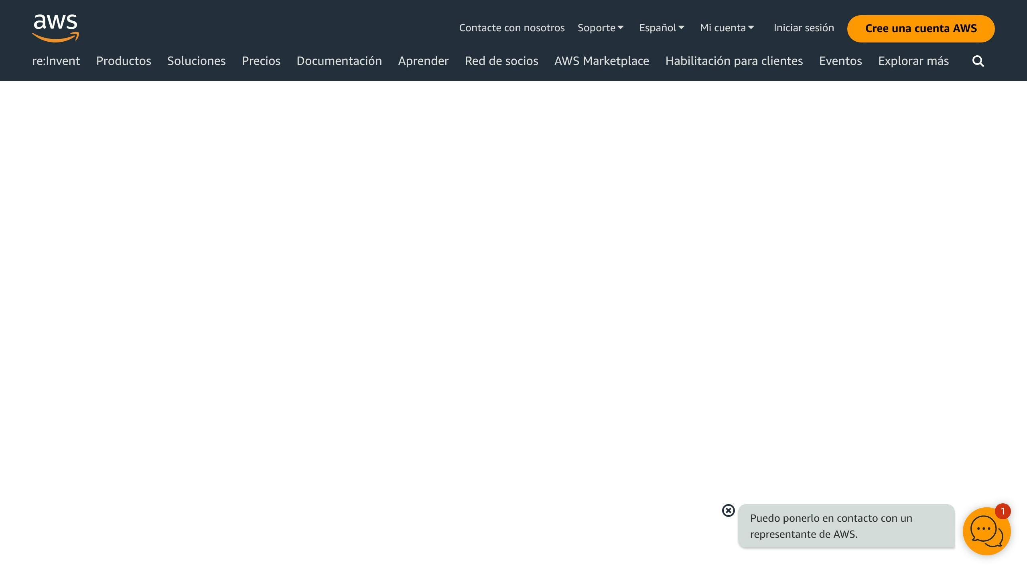Go to re:Invent page

56,61
